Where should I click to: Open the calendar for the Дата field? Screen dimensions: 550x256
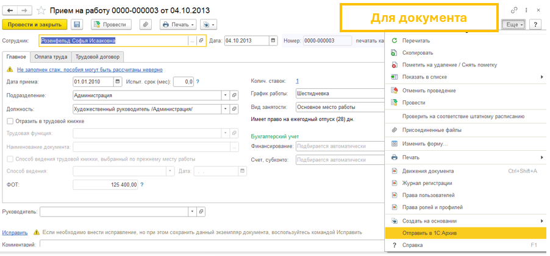pos(273,41)
